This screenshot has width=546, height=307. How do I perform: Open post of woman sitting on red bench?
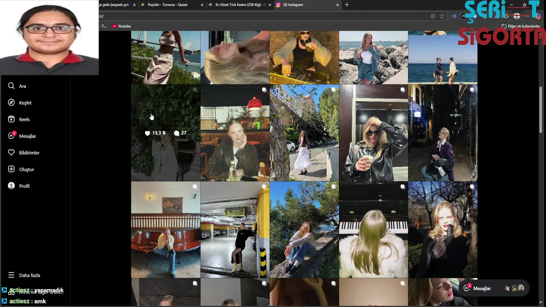click(166, 230)
